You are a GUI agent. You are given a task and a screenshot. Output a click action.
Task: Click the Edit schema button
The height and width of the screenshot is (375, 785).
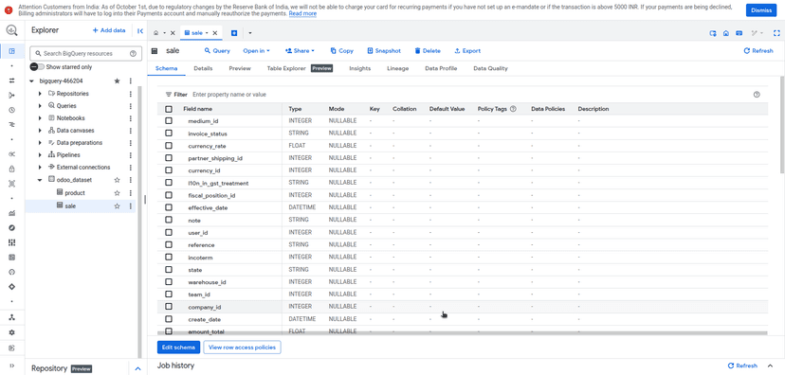point(179,347)
